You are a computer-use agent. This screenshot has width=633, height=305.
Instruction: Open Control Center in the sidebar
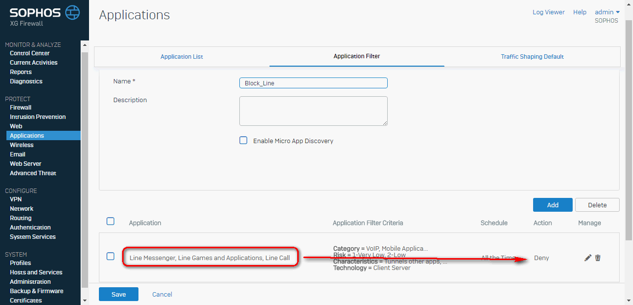(x=30, y=53)
